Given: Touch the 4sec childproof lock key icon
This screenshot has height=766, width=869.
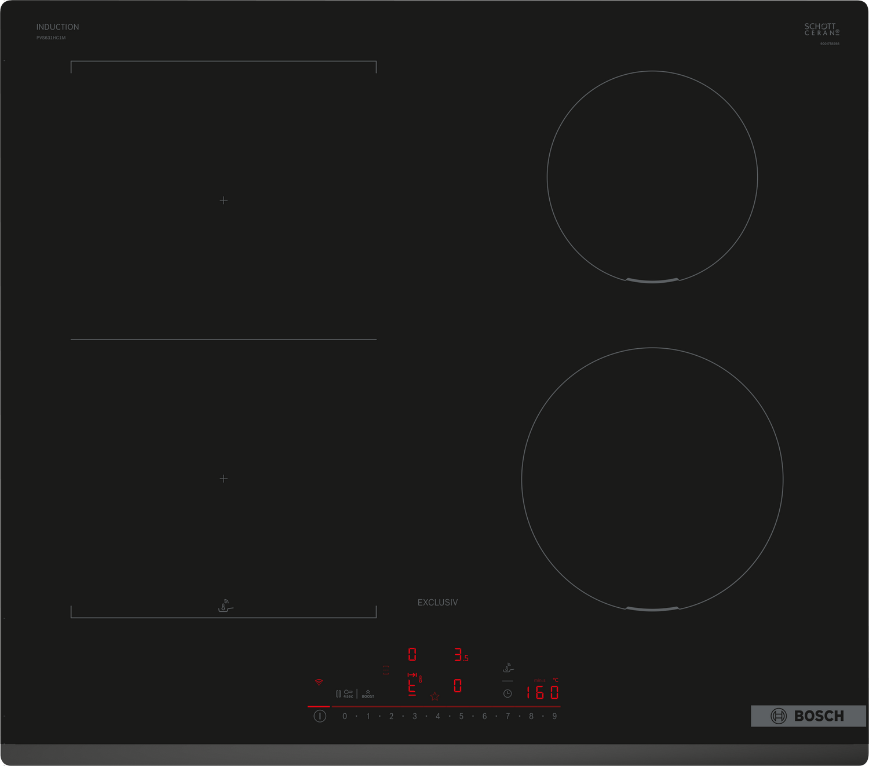Looking at the screenshot, I should point(348,693).
